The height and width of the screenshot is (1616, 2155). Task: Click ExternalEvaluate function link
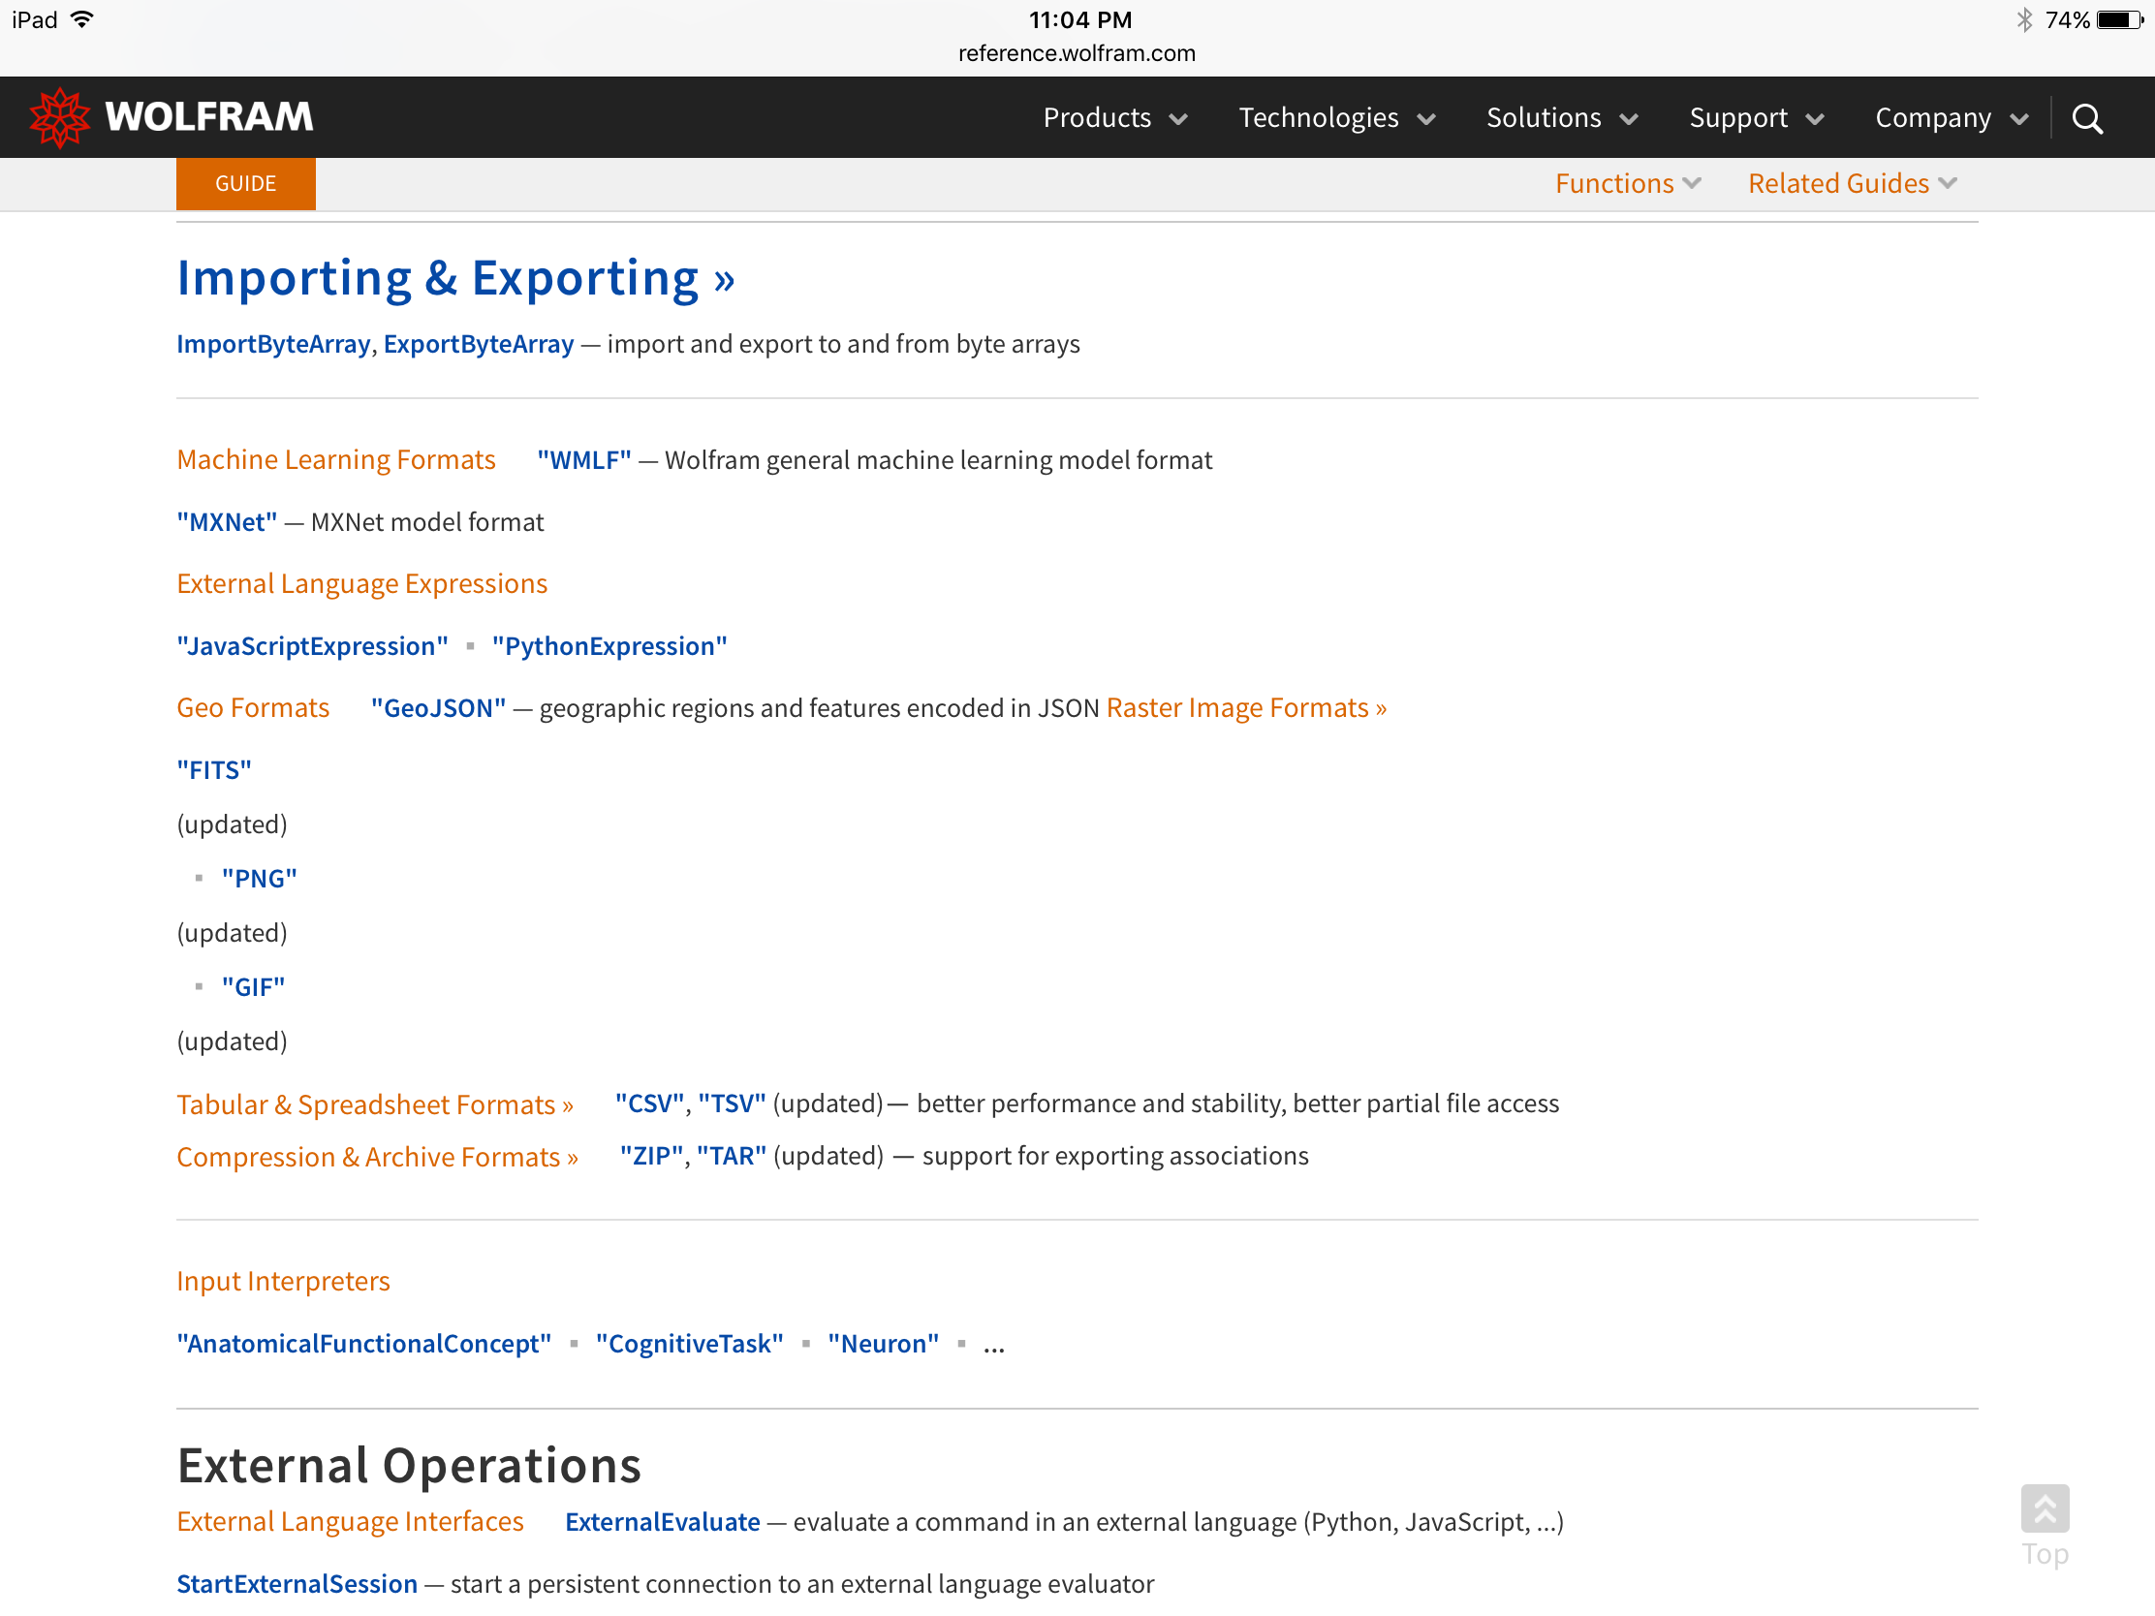coord(662,1519)
